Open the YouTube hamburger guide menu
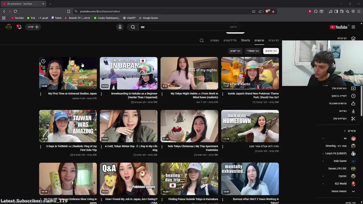Image resolution: width=363 pixels, height=204 pixels. point(353,27)
